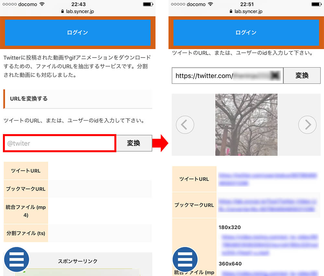Viewport: 324px width, 276px height.
Task: Open hamburger menu icon in left screenshot
Action: click(17, 259)
